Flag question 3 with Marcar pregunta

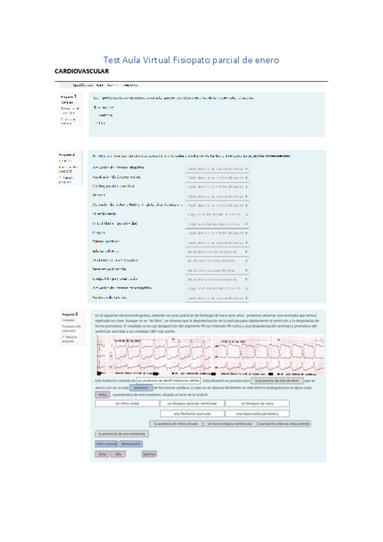point(69,339)
